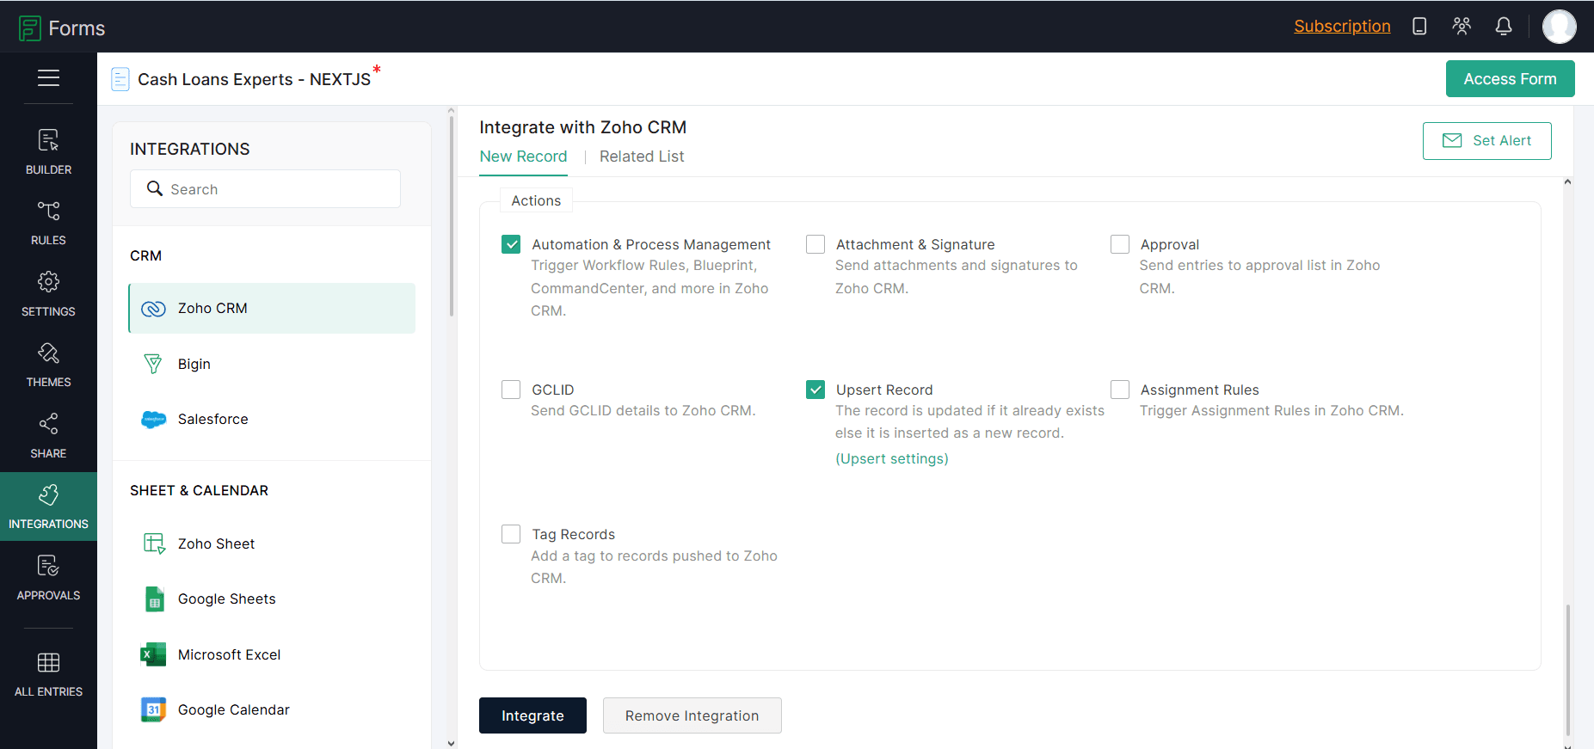Enable GCLID checkbox
The width and height of the screenshot is (1594, 749).
[x=511, y=390]
